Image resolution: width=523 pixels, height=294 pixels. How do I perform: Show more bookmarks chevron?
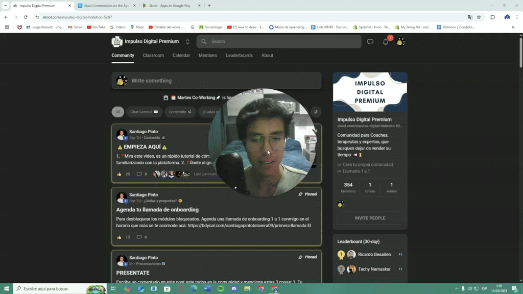tap(513, 28)
